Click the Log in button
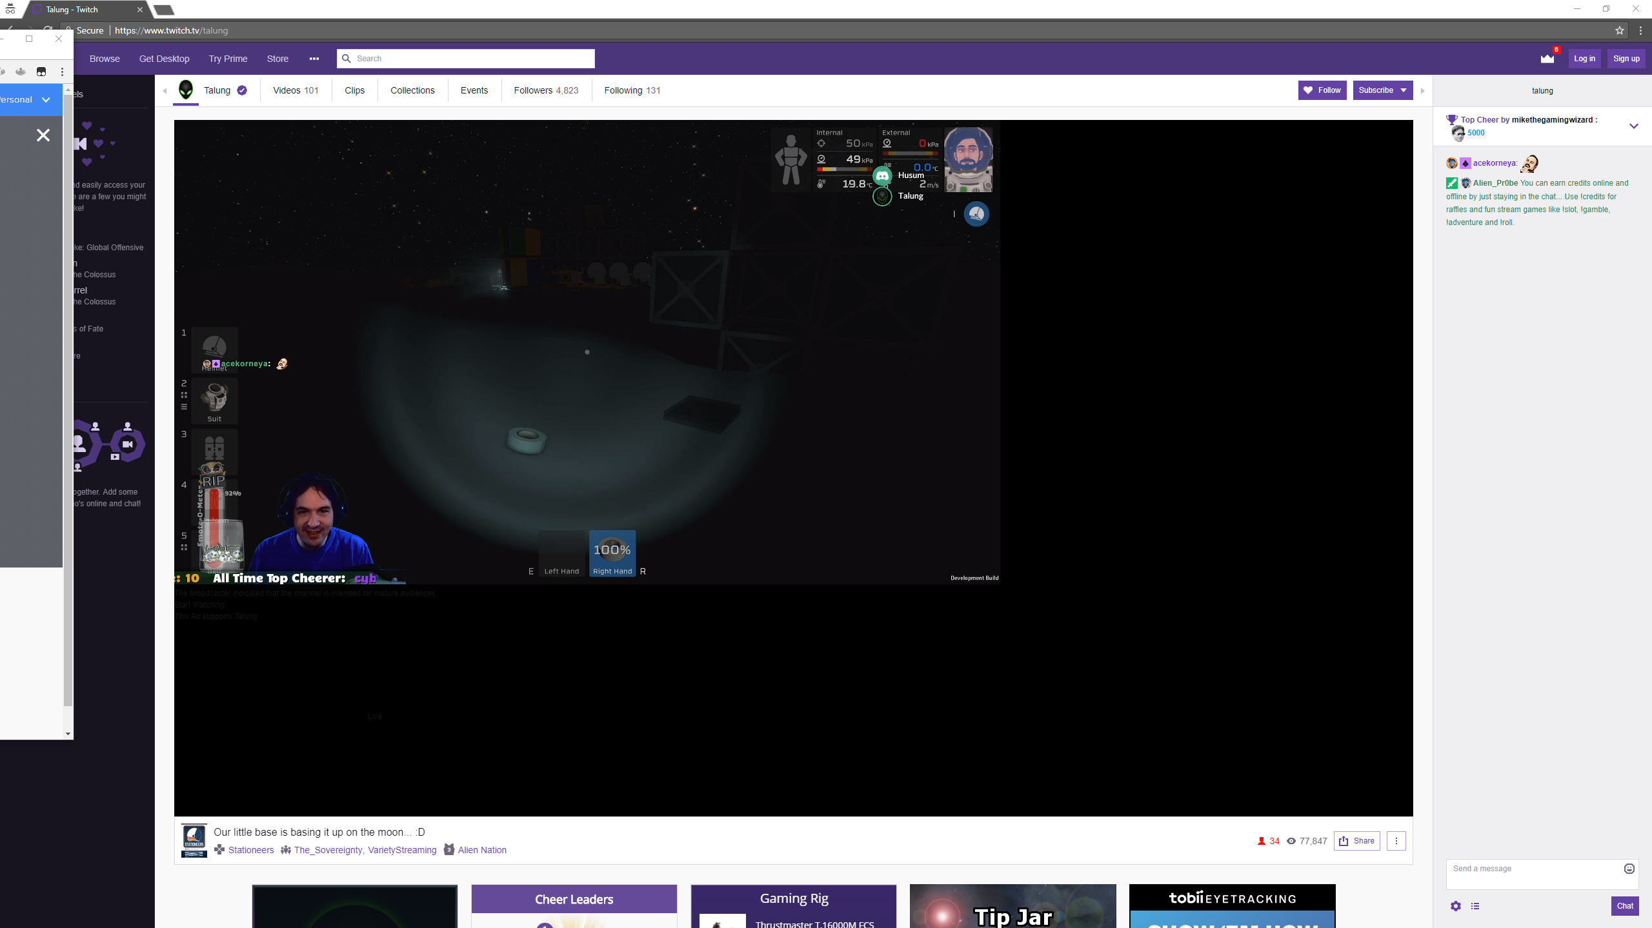The height and width of the screenshot is (928, 1652). 1584,59
